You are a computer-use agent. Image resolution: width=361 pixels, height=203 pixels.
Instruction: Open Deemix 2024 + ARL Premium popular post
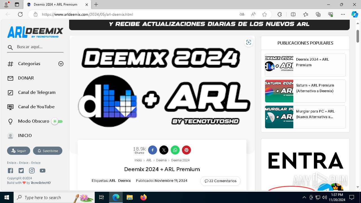coord(305,65)
